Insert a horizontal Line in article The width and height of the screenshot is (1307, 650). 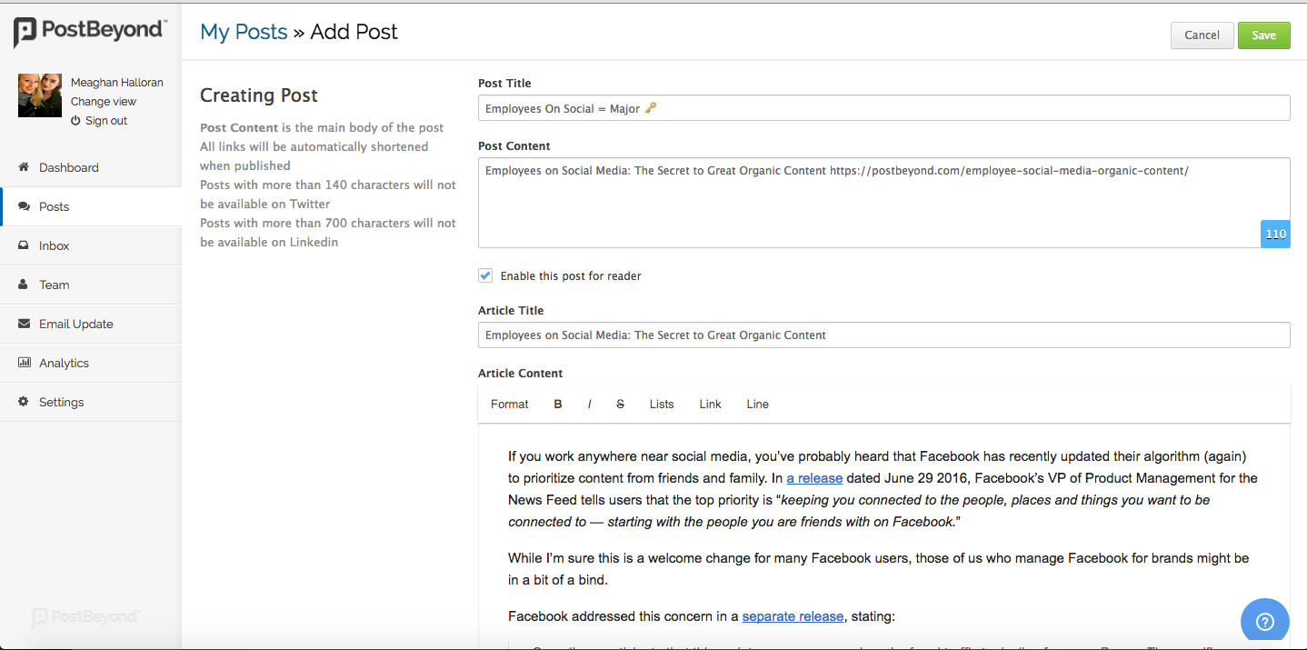(x=757, y=405)
